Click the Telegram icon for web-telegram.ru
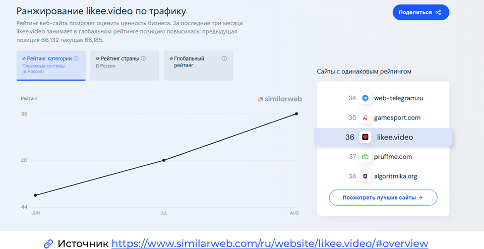484x249 pixels. point(365,98)
